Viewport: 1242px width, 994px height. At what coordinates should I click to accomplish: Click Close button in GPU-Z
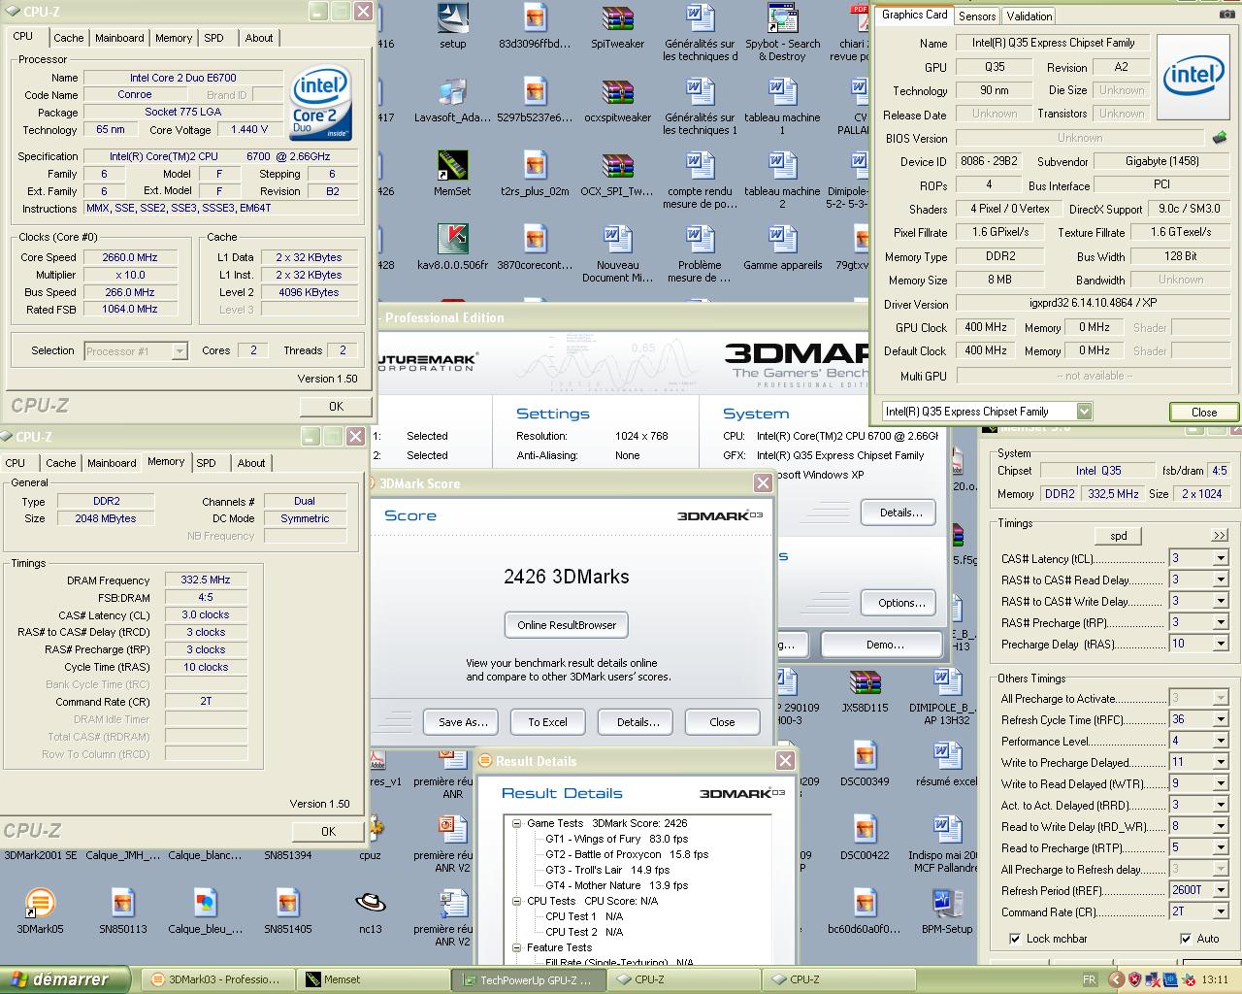[x=1203, y=412]
